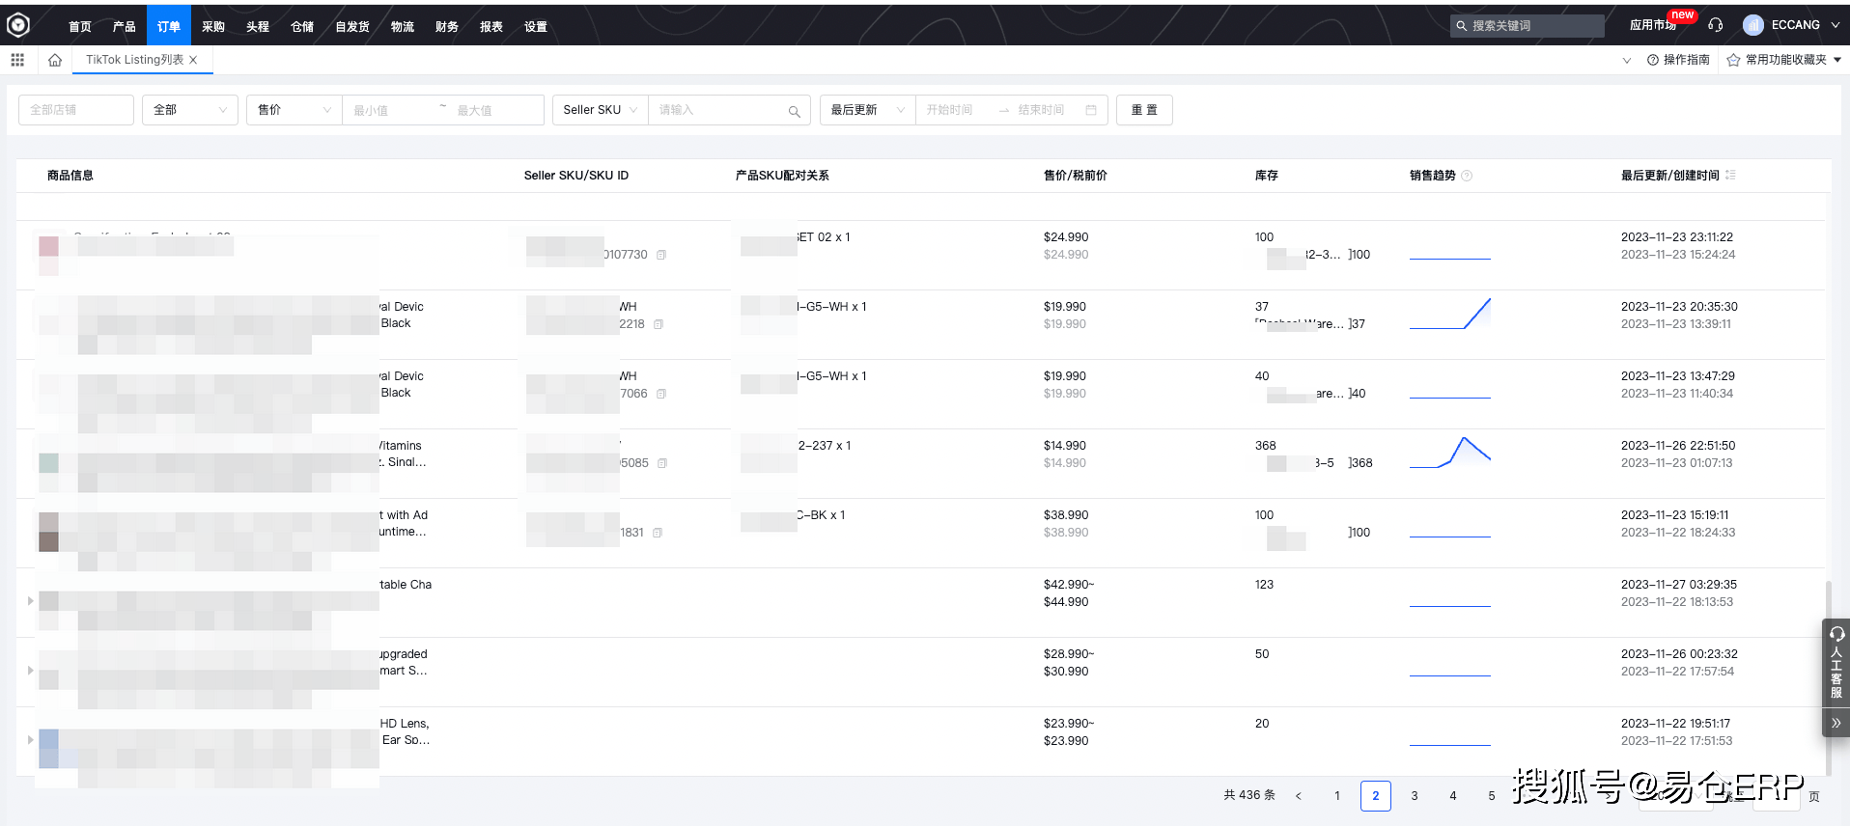Click the product thumbnail in the $14.990 row
Screen dimensions: 1850x826
pos(48,462)
